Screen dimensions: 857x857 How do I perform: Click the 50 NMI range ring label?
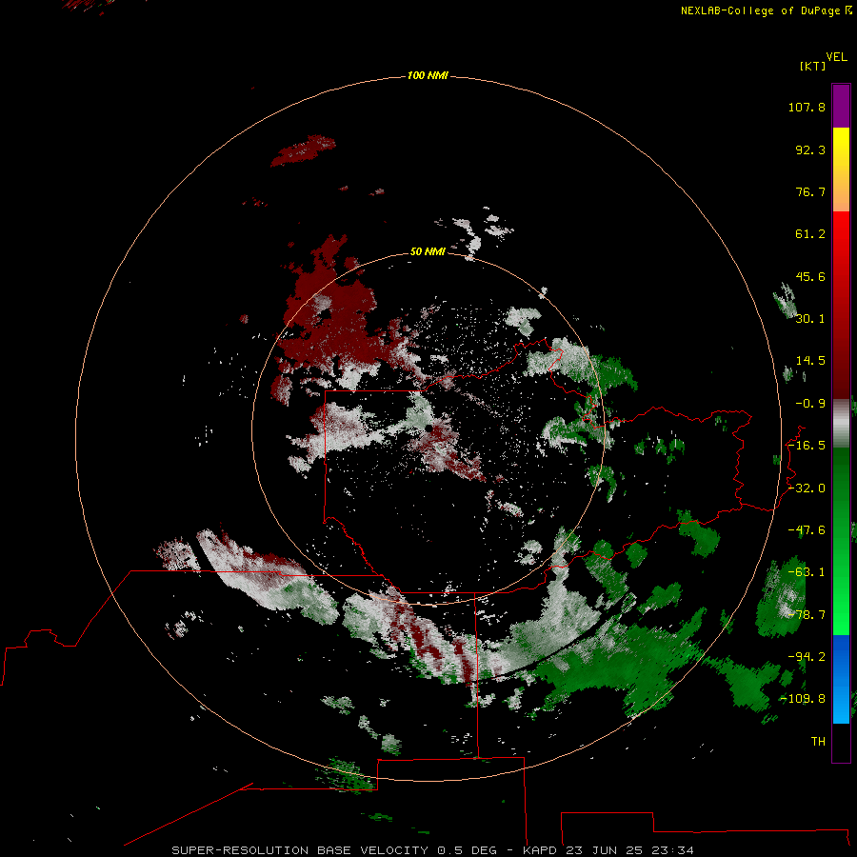428,251
